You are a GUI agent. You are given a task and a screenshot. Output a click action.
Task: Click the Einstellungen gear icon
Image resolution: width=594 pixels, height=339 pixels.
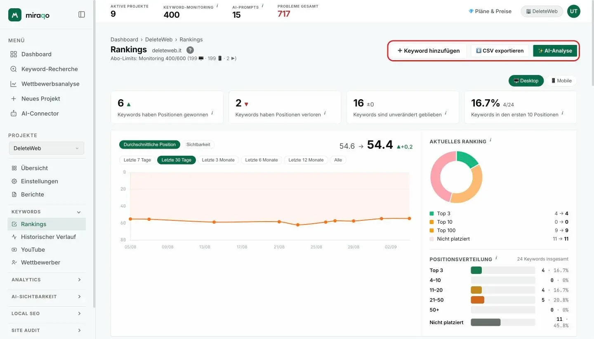pos(14,181)
